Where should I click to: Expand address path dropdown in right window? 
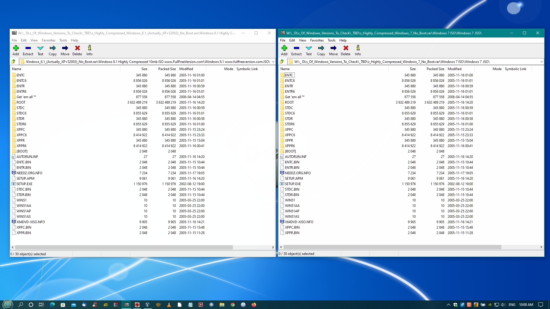pos(541,62)
